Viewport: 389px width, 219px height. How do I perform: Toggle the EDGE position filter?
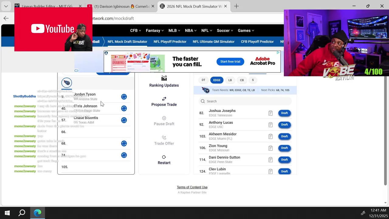(217, 80)
